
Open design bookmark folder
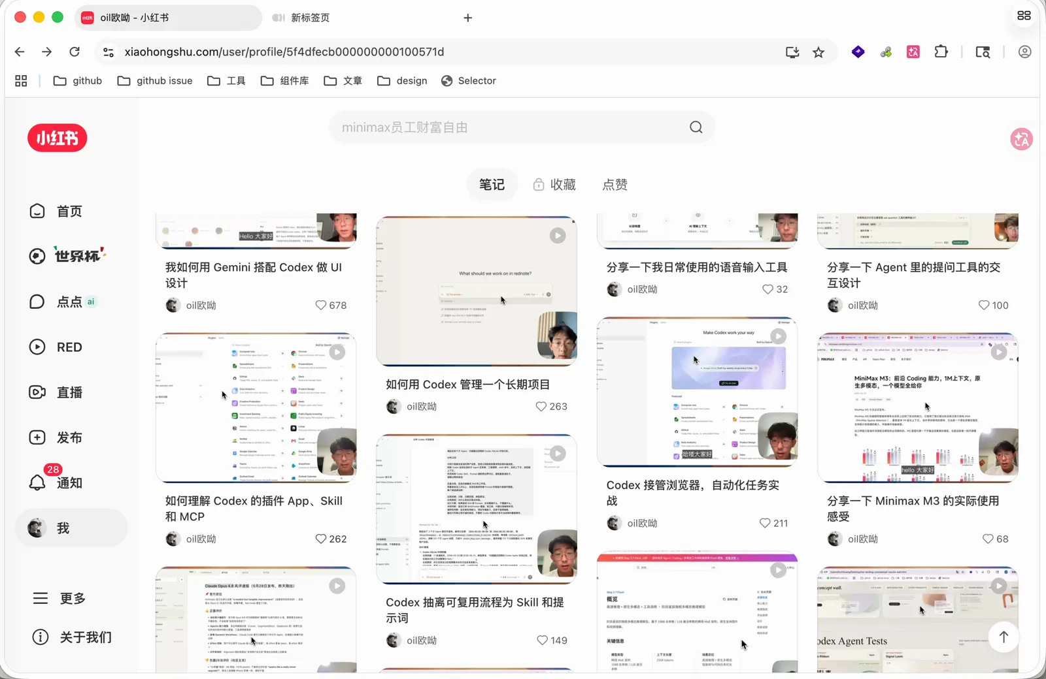(x=402, y=80)
